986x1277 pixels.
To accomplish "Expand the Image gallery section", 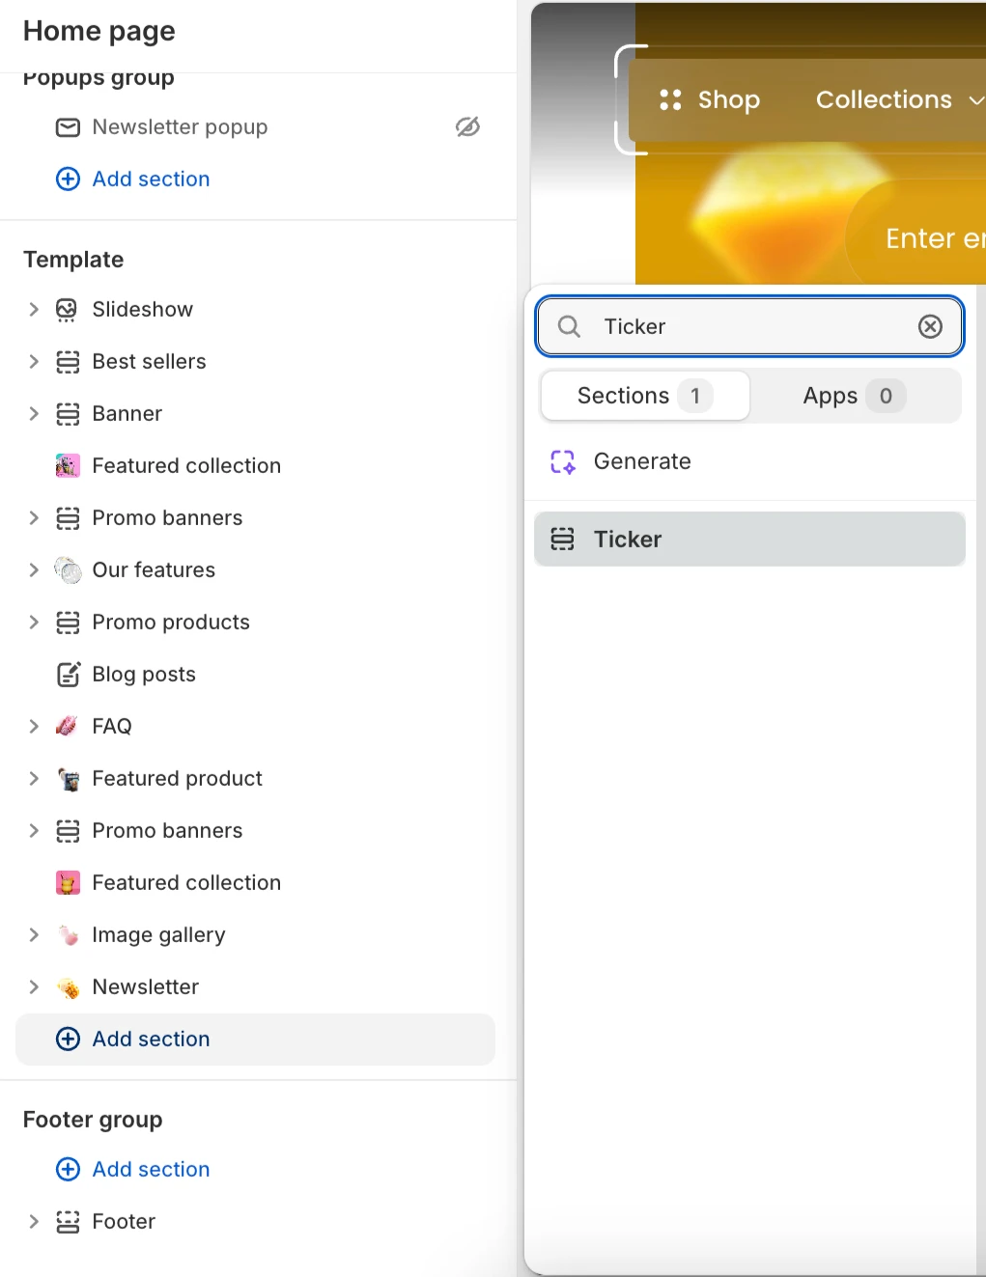I will 34,935.
